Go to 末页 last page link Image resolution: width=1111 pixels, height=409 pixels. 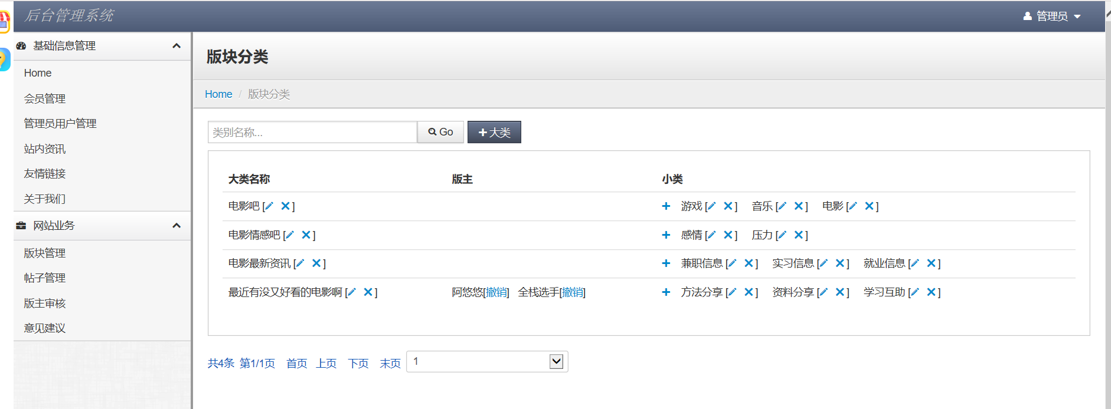tap(390, 364)
